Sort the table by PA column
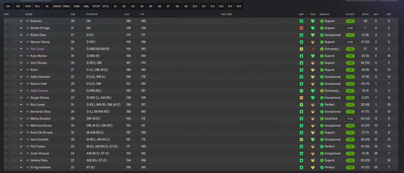The height and width of the screenshot is (173, 404). point(142,14)
